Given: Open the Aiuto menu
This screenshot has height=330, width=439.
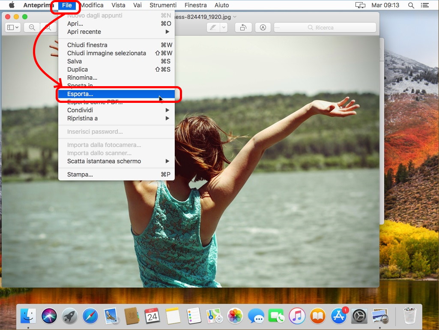Looking at the screenshot, I should [221, 5].
